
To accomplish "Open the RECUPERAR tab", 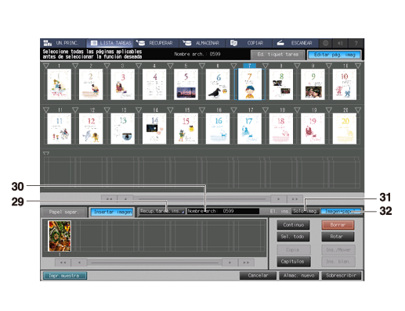I will [x=156, y=43].
